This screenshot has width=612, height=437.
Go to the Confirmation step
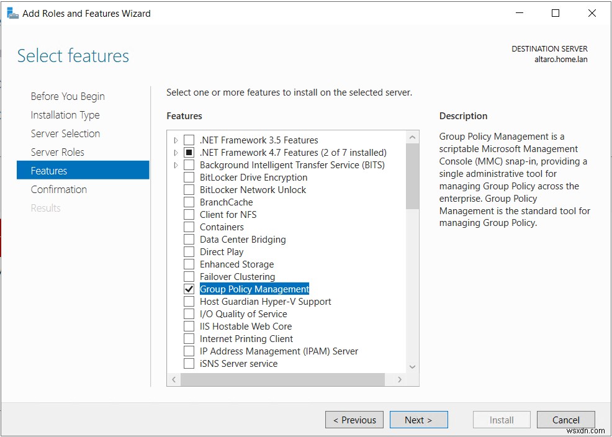tap(59, 189)
